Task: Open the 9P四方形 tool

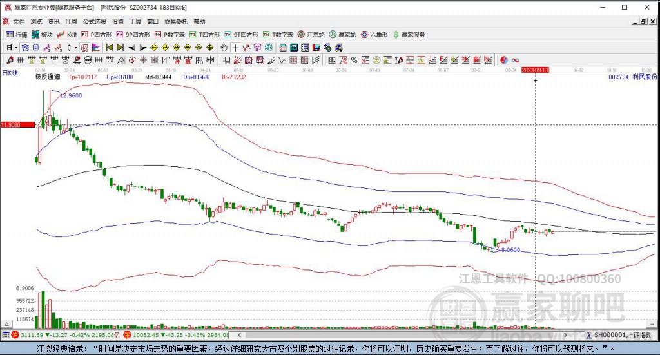Action: click(133, 35)
